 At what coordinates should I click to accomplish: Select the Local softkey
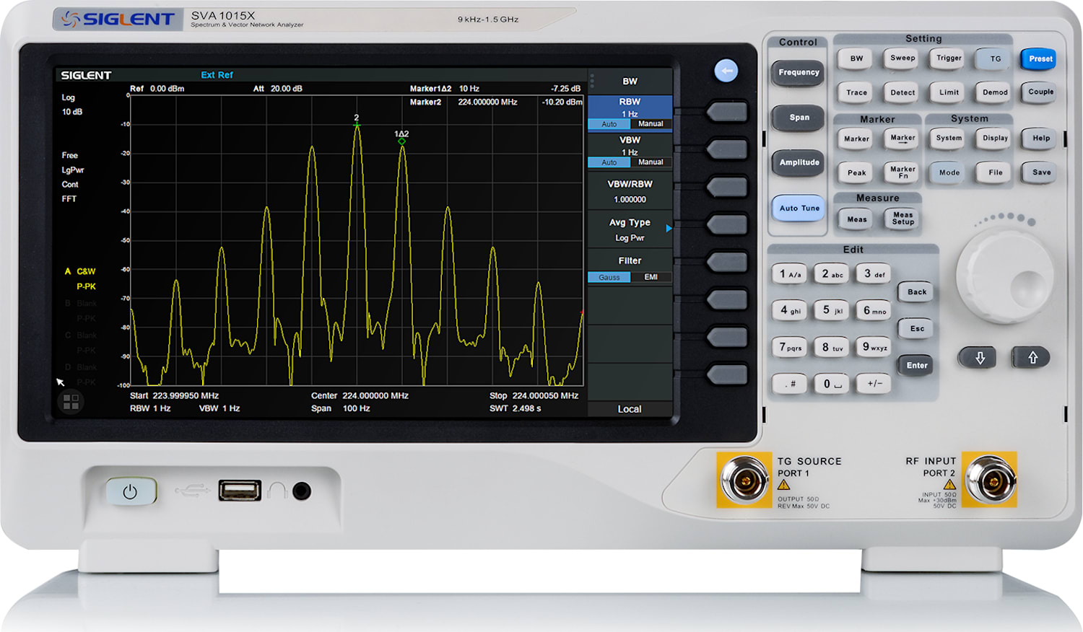[x=630, y=408]
